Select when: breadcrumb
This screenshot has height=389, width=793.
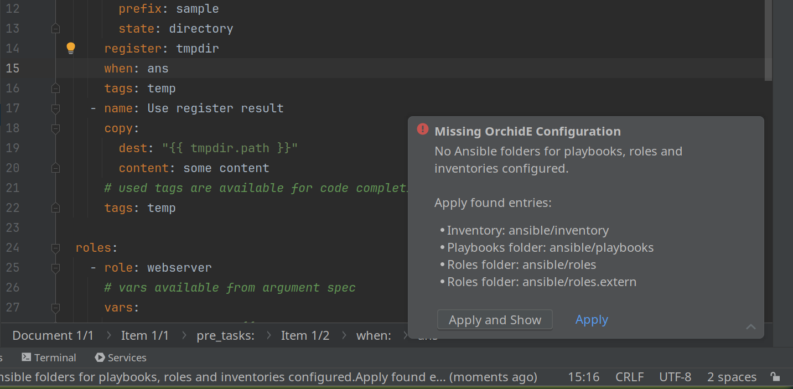(x=374, y=335)
